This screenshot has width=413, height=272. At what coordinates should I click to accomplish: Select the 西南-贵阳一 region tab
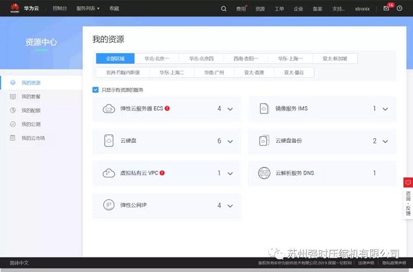(x=246, y=58)
